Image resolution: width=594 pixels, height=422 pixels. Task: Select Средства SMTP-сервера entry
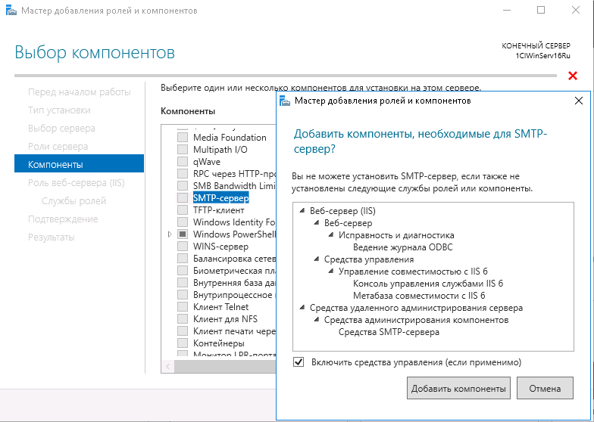[x=389, y=332]
